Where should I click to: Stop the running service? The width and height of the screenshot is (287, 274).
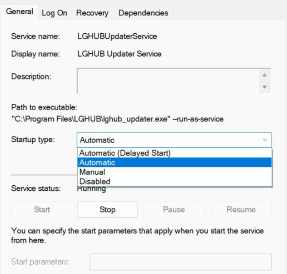tap(108, 209)
